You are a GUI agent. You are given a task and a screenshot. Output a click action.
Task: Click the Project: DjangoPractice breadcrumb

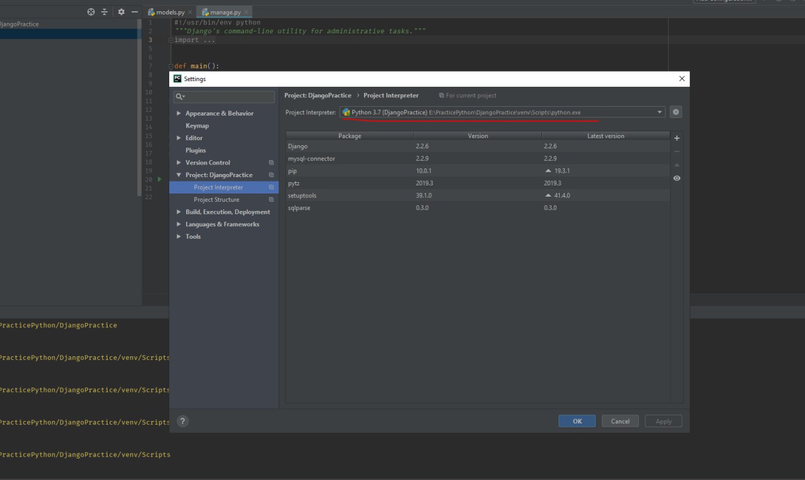(x=318, y=95)
